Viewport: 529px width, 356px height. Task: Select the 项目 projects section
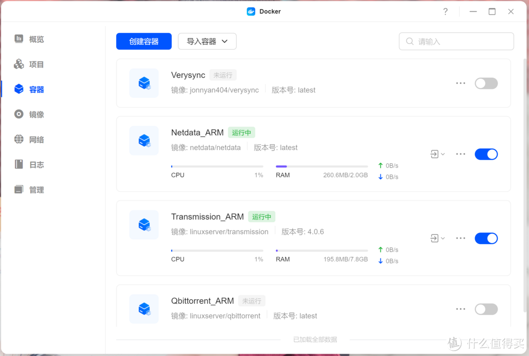(x=29, y=64)
